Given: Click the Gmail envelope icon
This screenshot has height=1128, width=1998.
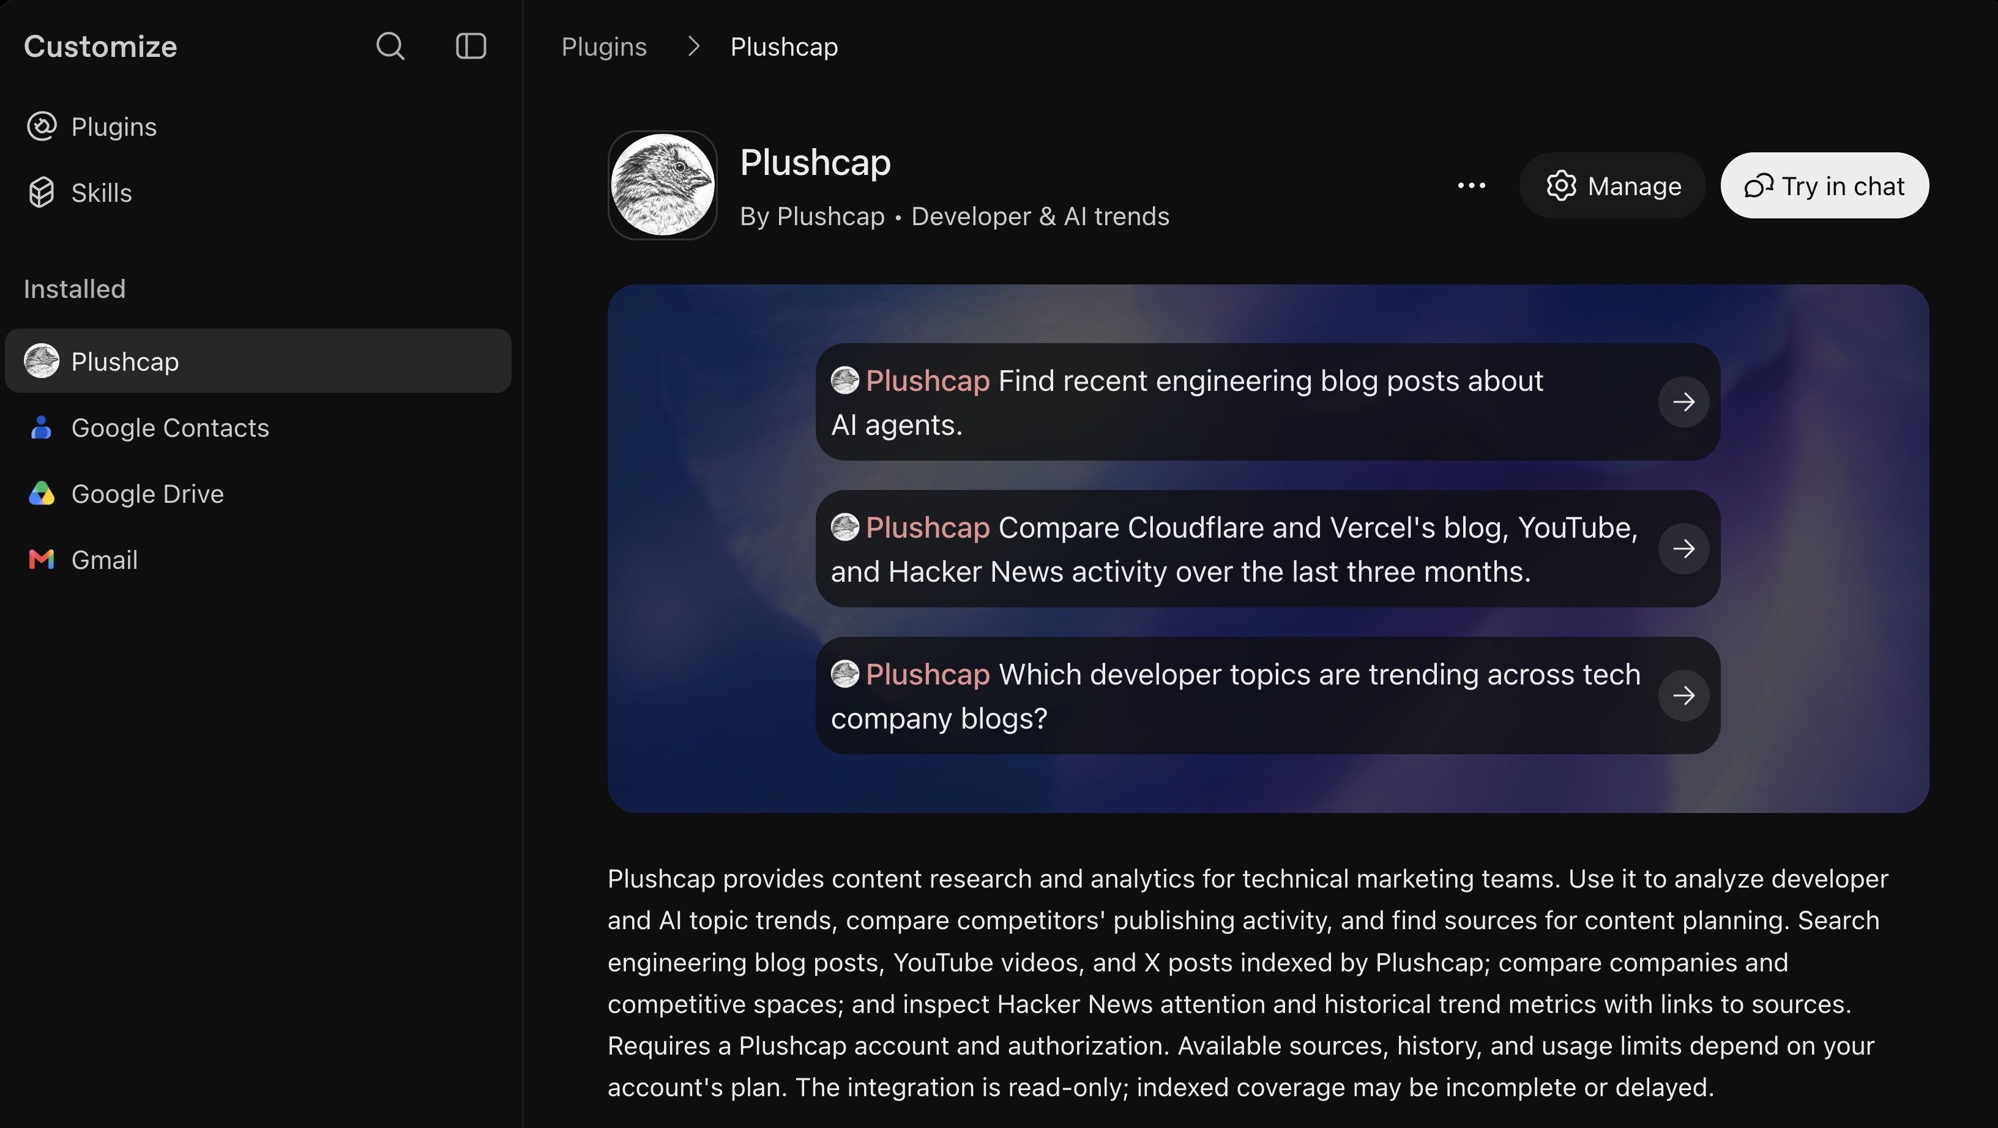Looking at the screenshot, I should [42, 559].
